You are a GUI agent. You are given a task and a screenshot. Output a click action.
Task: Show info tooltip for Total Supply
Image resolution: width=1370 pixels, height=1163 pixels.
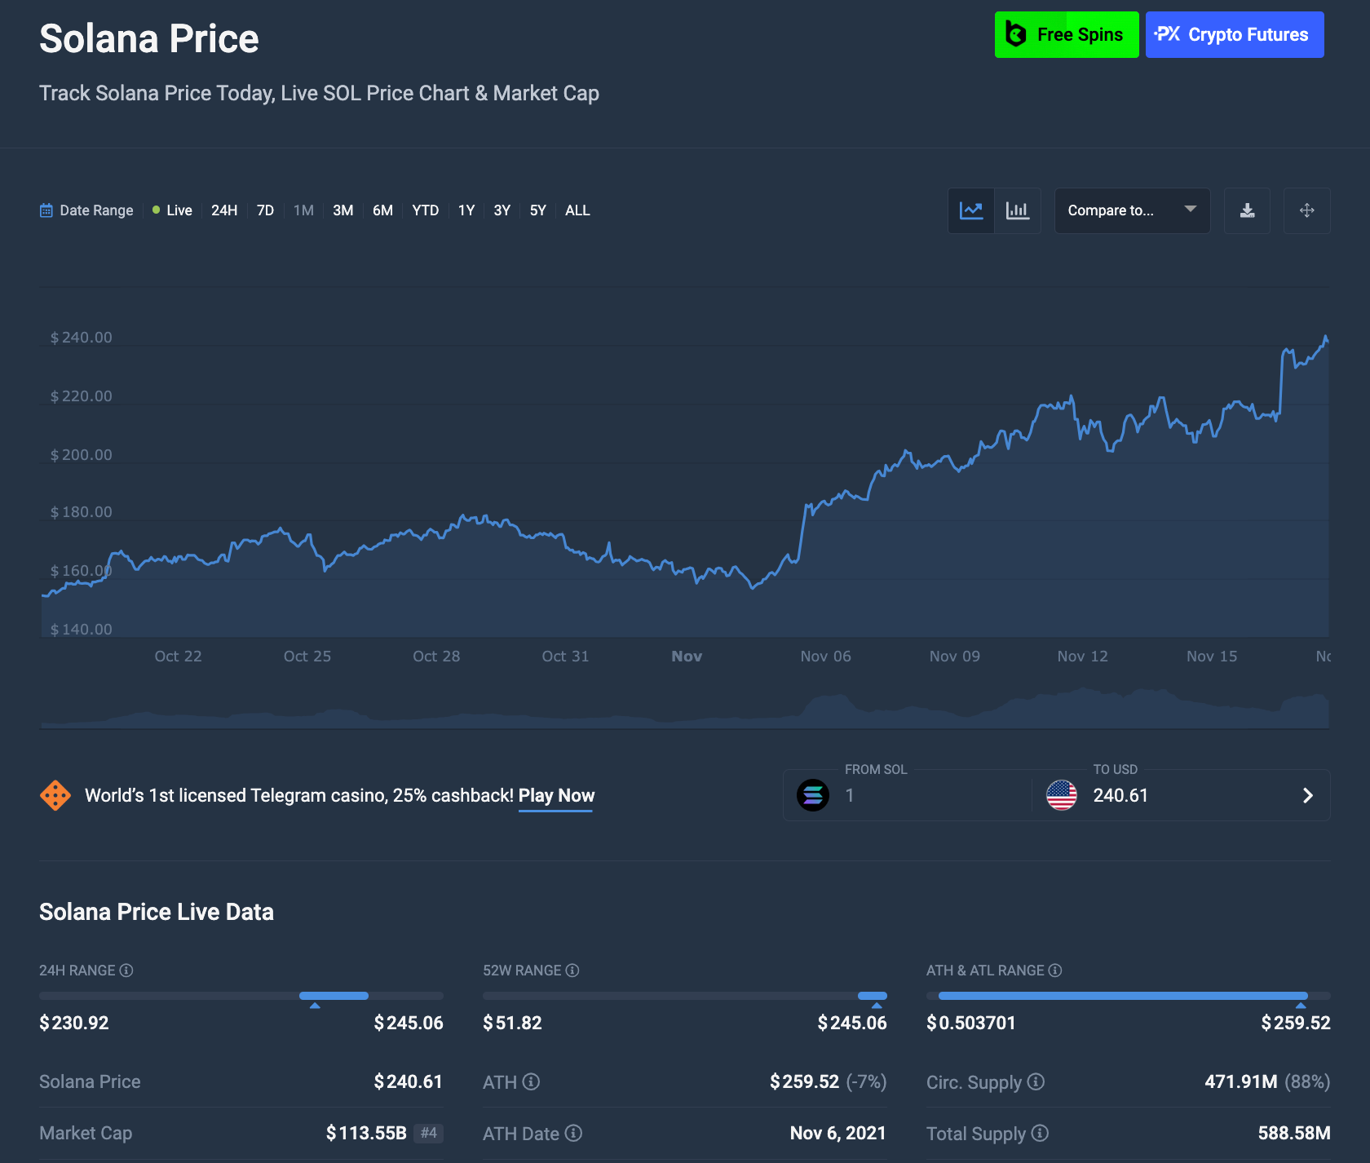point(1040,1133)
